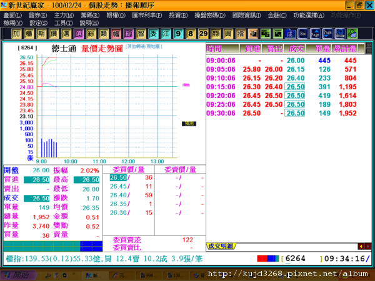Click the blue 成 toolbar icon

click(290, 34)
